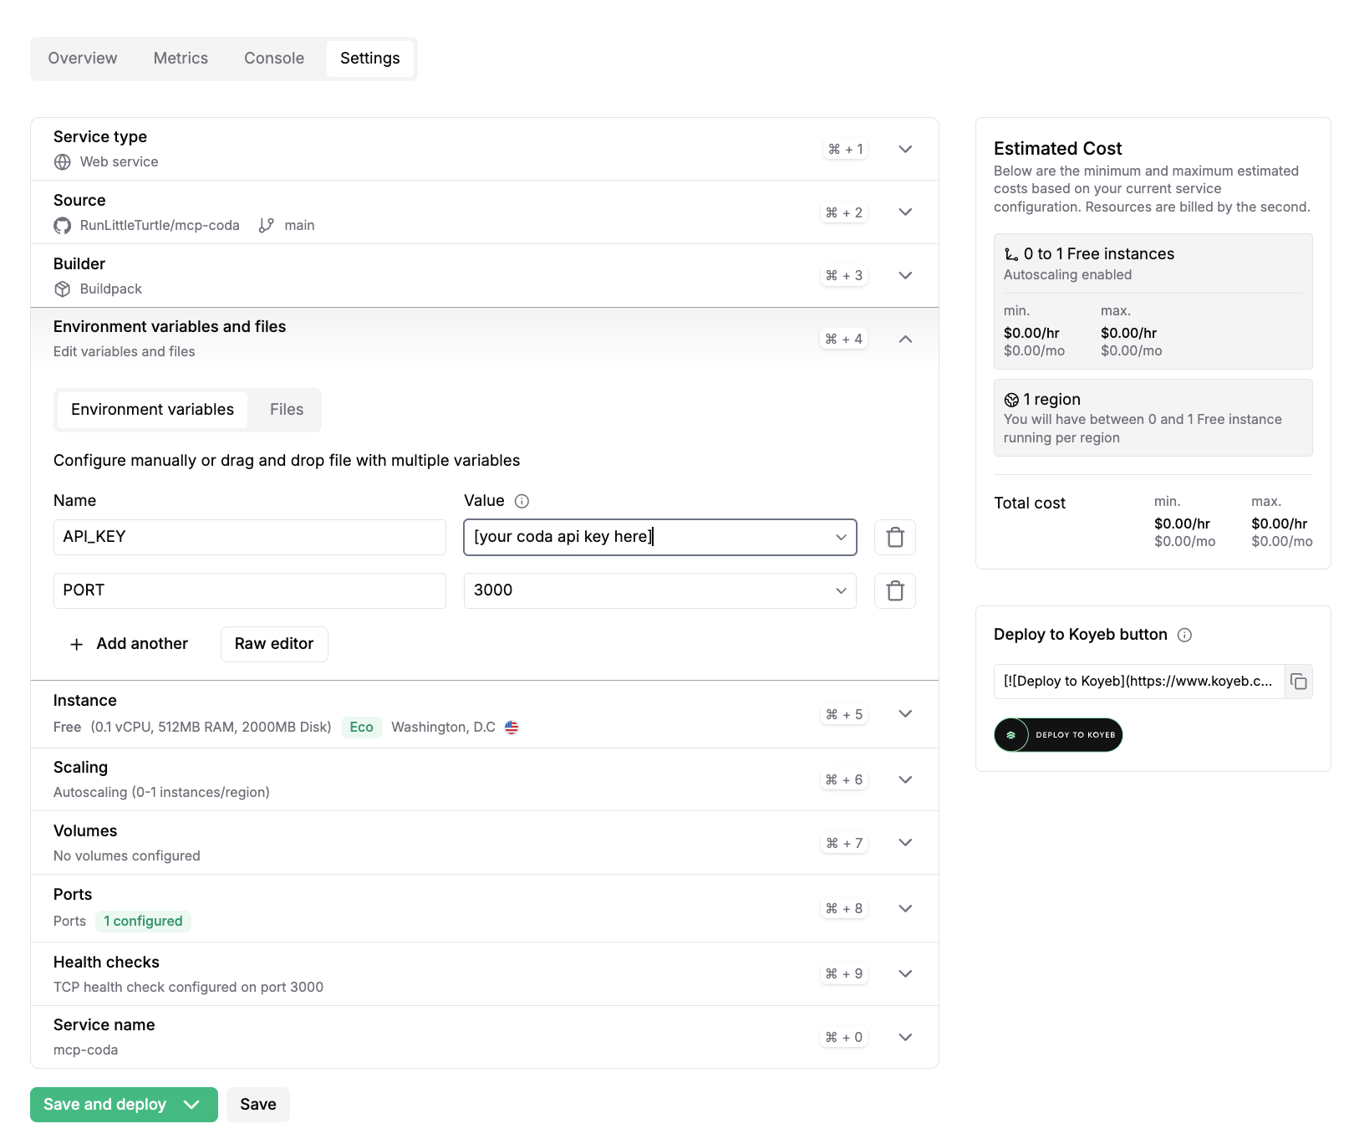Viewport: 1354px width, 1144px height.
Task: Expand the Health checks section
Action: tap(904, 973)
